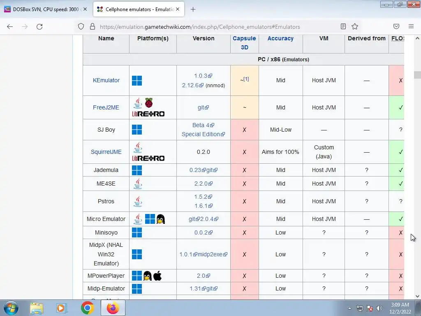Click the back navigation arrow

(10, 27)
